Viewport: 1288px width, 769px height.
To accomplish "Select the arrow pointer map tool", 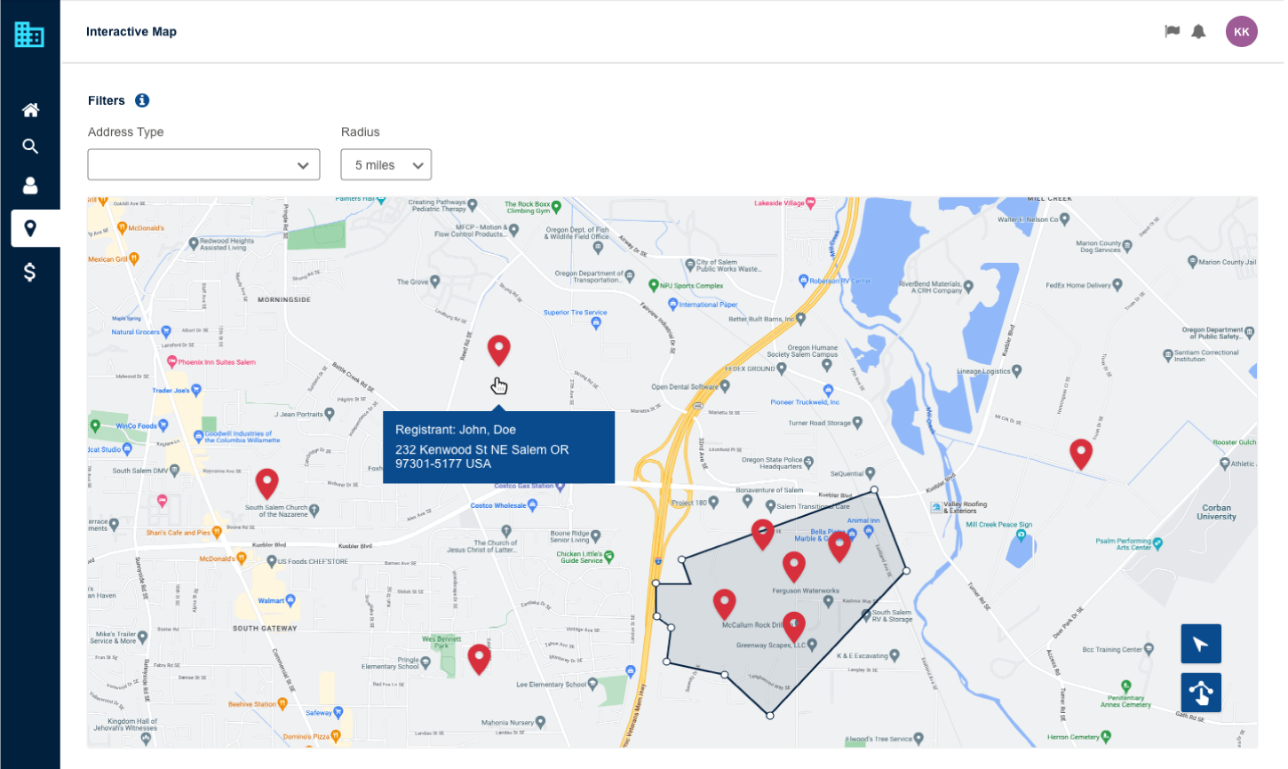I will [1201, 644].
